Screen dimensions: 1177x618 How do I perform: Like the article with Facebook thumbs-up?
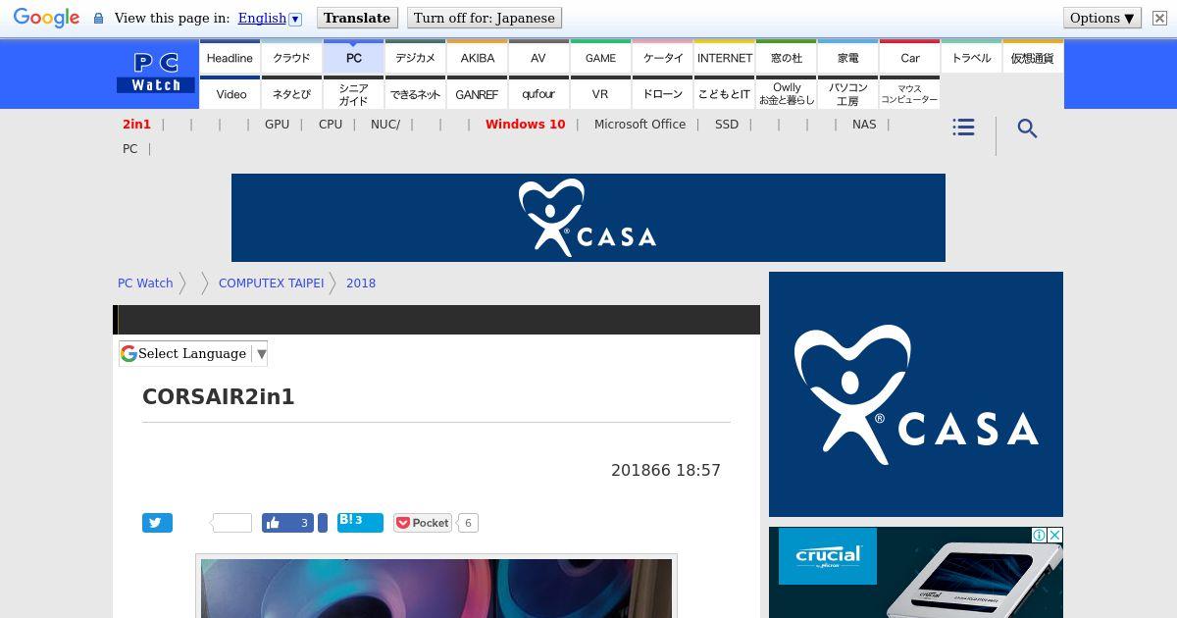(287, 523)
